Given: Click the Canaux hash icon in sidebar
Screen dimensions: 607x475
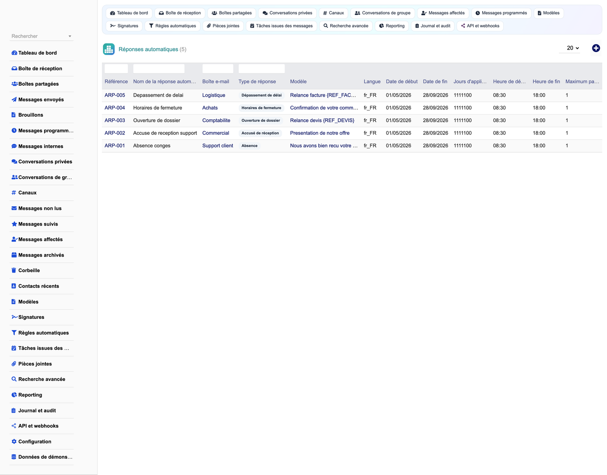Looking at the screenshot, I should [x=14, y=193].
